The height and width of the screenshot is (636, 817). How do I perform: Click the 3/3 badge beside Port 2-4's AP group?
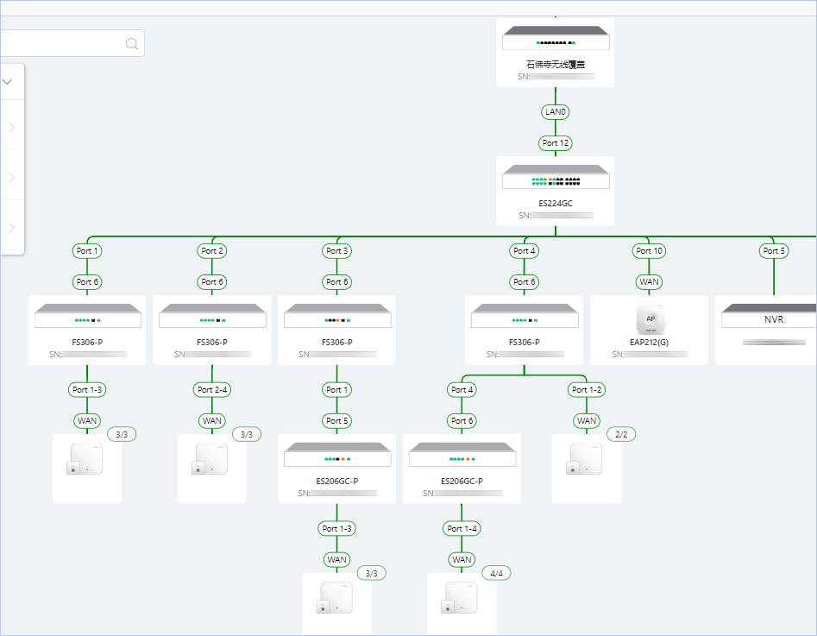pyautogui.click(x=247, y=434)
